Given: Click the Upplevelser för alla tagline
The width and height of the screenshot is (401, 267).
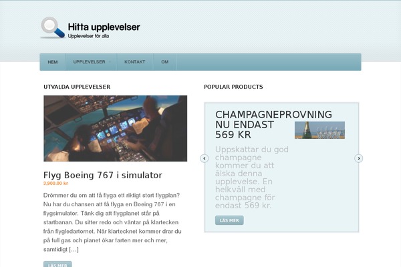Looking at the screenshot, I should pyautogui.click(x=88, y=36).
